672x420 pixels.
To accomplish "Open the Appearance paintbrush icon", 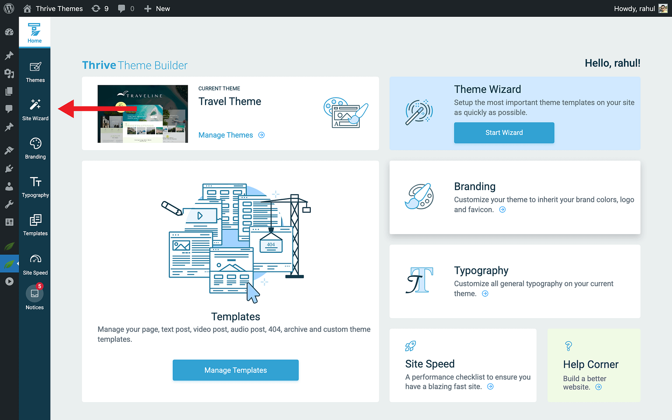I will click(9, 150).
